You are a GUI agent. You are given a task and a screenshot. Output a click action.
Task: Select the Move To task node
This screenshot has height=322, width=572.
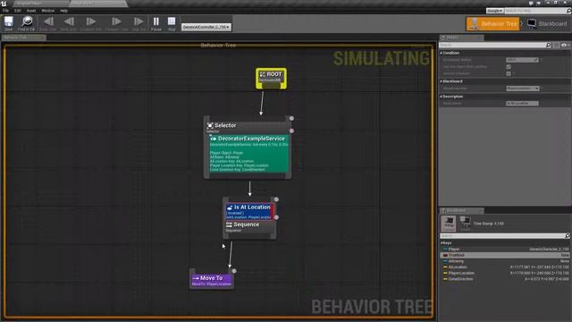point(212,280)
